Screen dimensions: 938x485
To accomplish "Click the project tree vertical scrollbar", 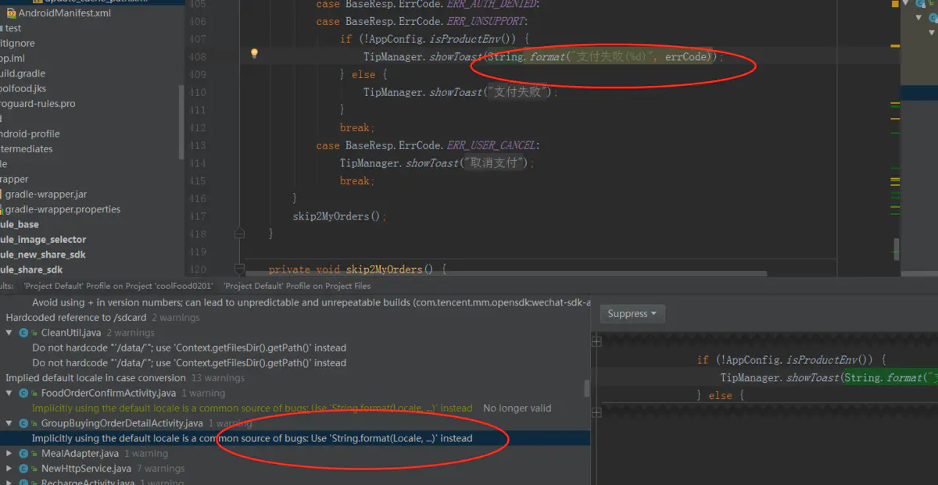I will click(x=181, y=121).
